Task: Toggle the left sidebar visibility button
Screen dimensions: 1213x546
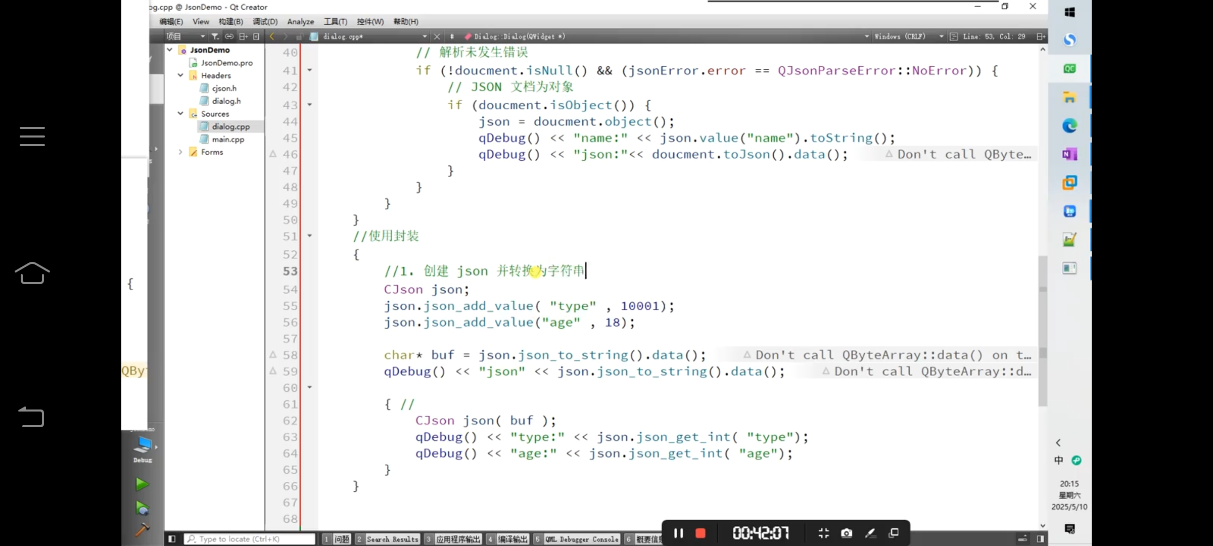Action: click(x=172, y=539)
